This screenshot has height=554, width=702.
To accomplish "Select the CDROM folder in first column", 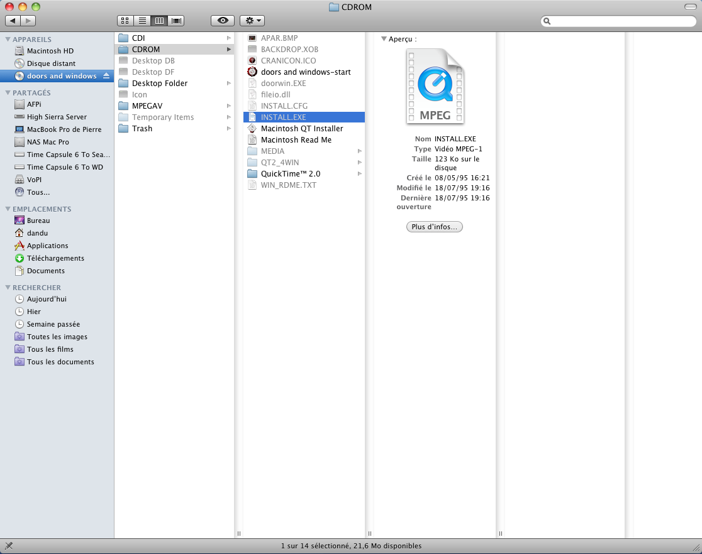I will point(175,49).
